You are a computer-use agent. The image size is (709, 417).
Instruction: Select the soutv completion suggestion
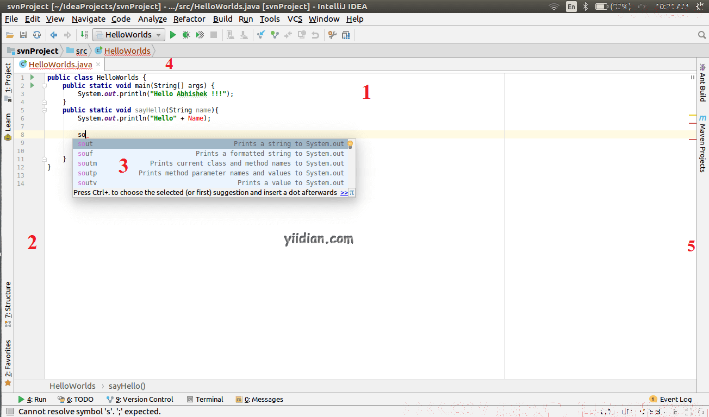214,183
